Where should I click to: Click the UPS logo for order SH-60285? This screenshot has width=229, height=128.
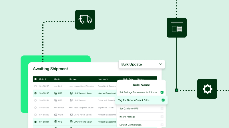55,93
